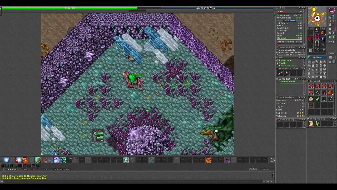
Task: Go up a level in Shopping Bag
Action: click(x=331, y=118)
